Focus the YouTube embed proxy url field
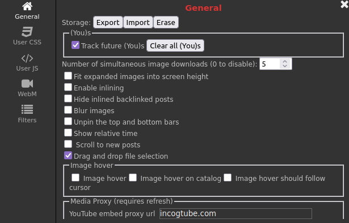Viewport: 349px width, 223px height. pos(236,214)
